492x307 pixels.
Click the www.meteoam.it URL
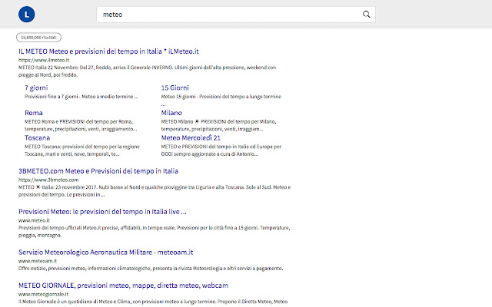click(x=38, y=260)
